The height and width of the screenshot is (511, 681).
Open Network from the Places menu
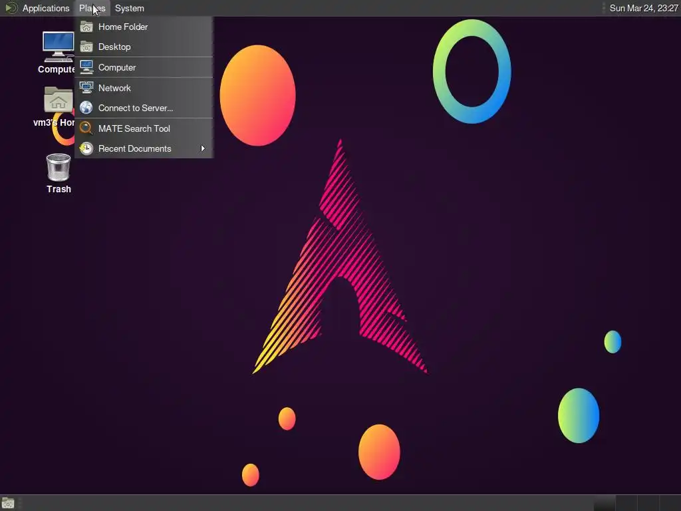(x=144, y=88)
